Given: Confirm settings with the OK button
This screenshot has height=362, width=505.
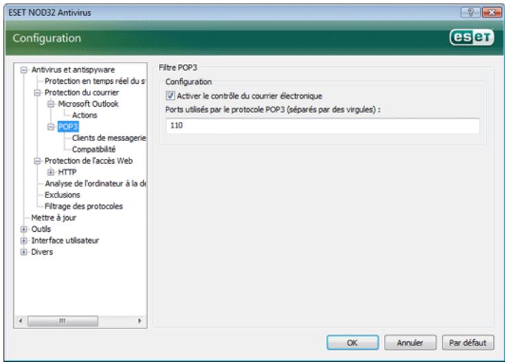Looking at the screenshot, I should 353,343.
